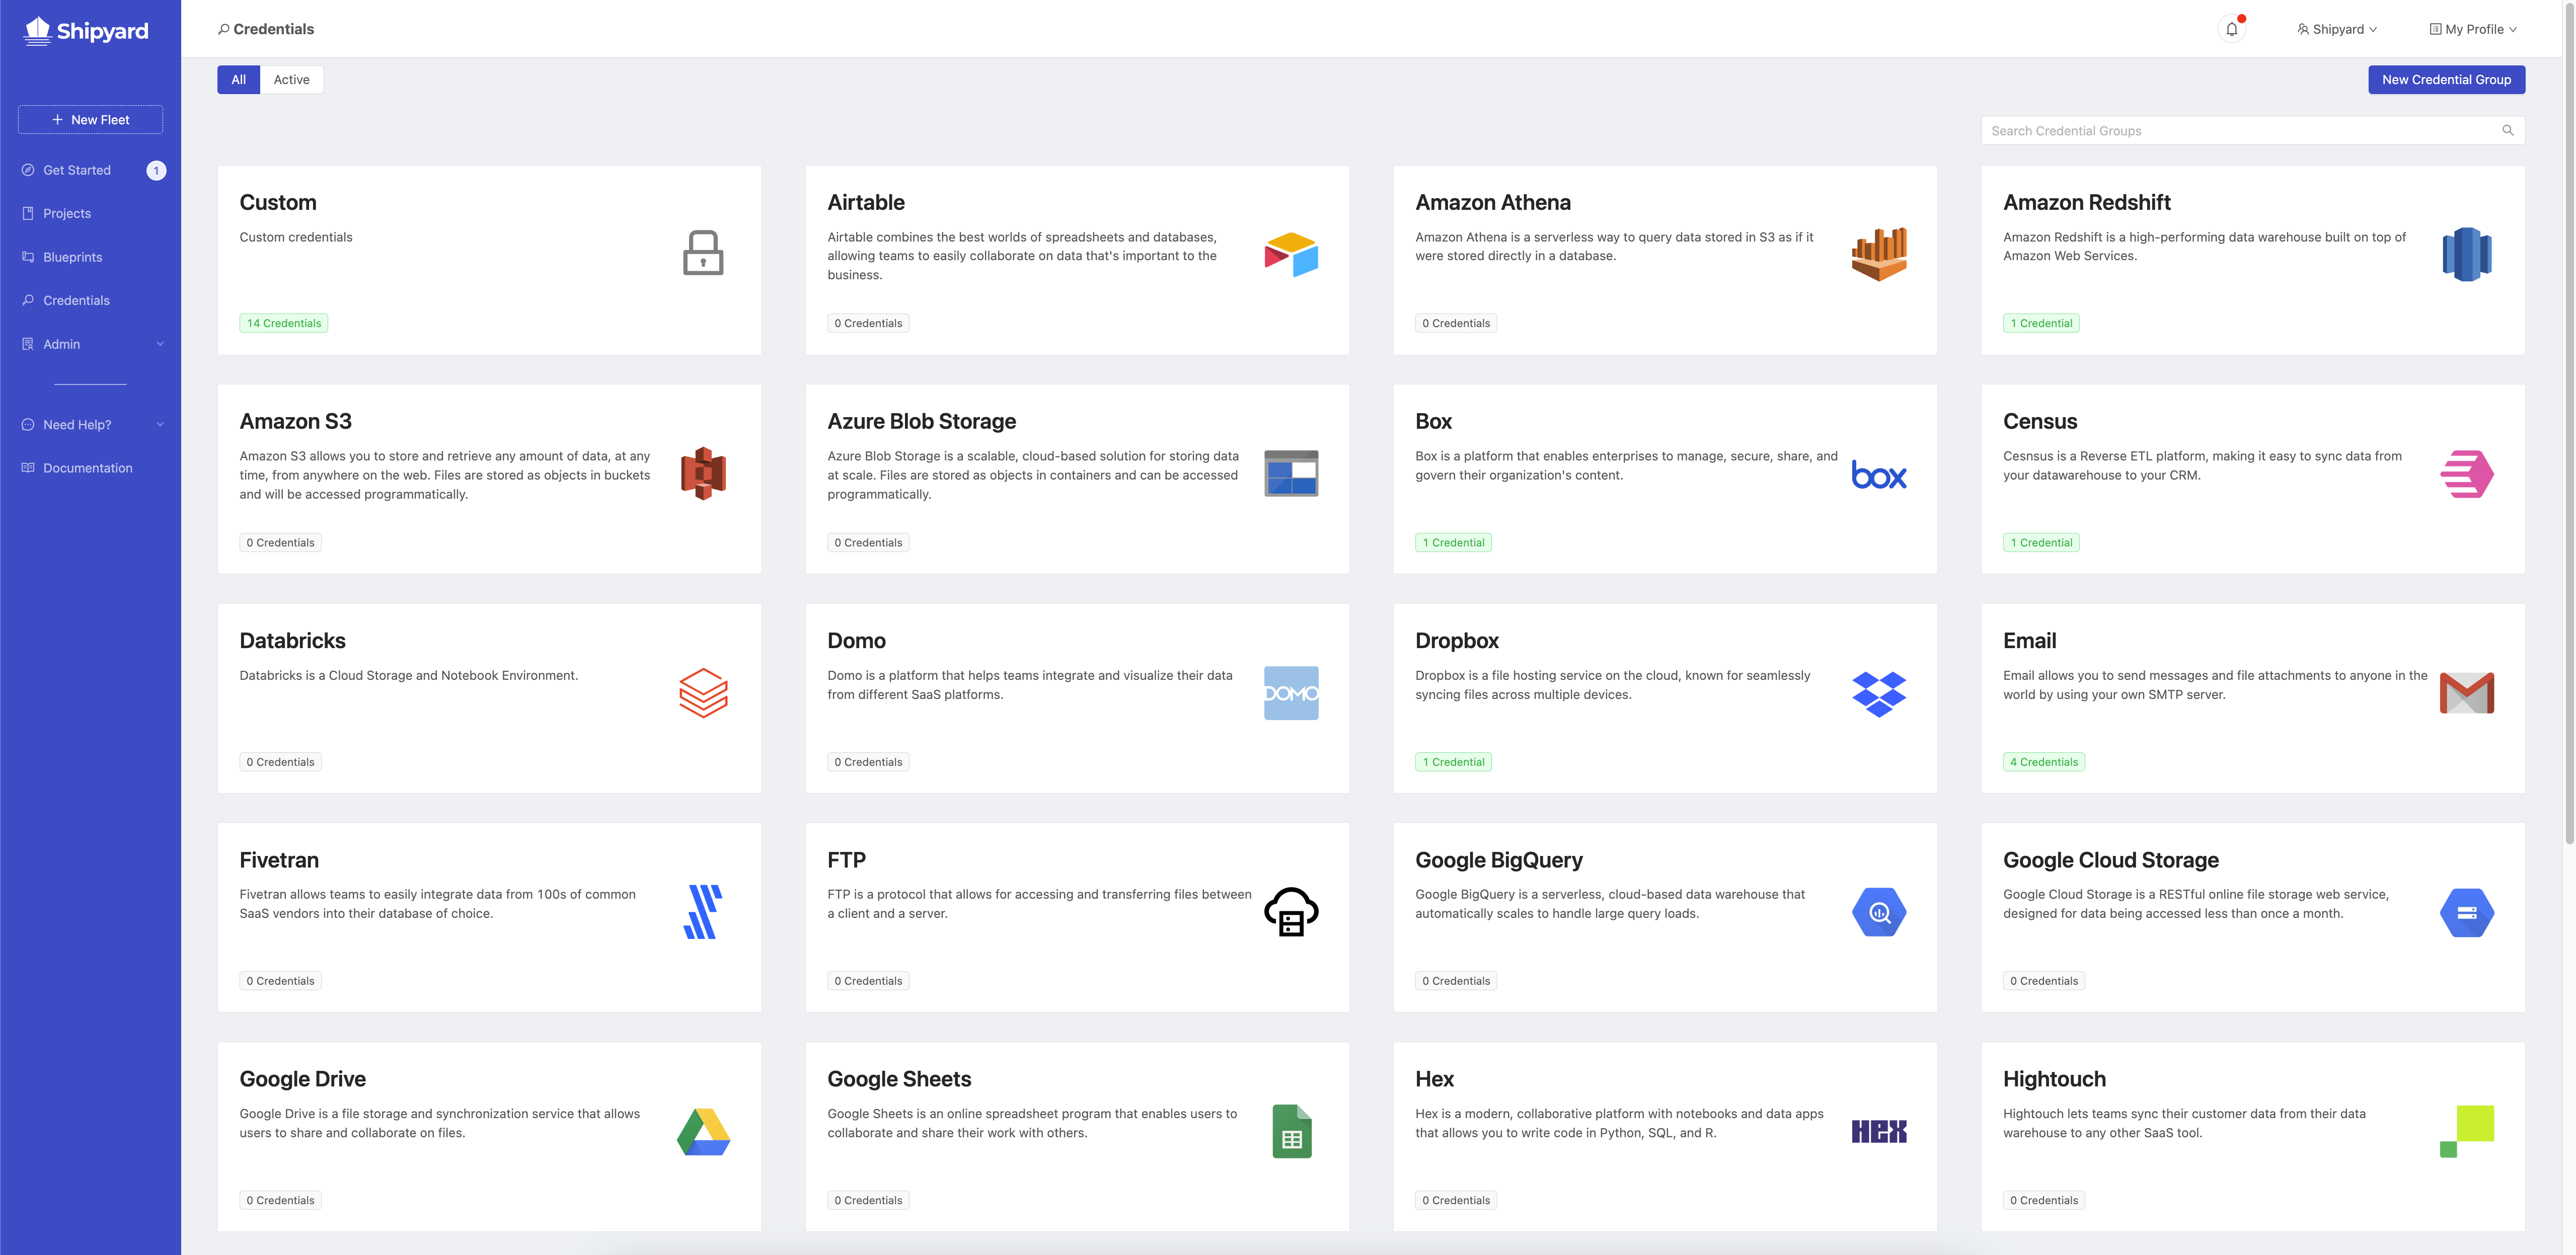Viewport: 2576px width, 1255px height.
Task: Click the 0 Credentials tag on Google Drive
Action: pyautogui.click(x=280, y=1200)
